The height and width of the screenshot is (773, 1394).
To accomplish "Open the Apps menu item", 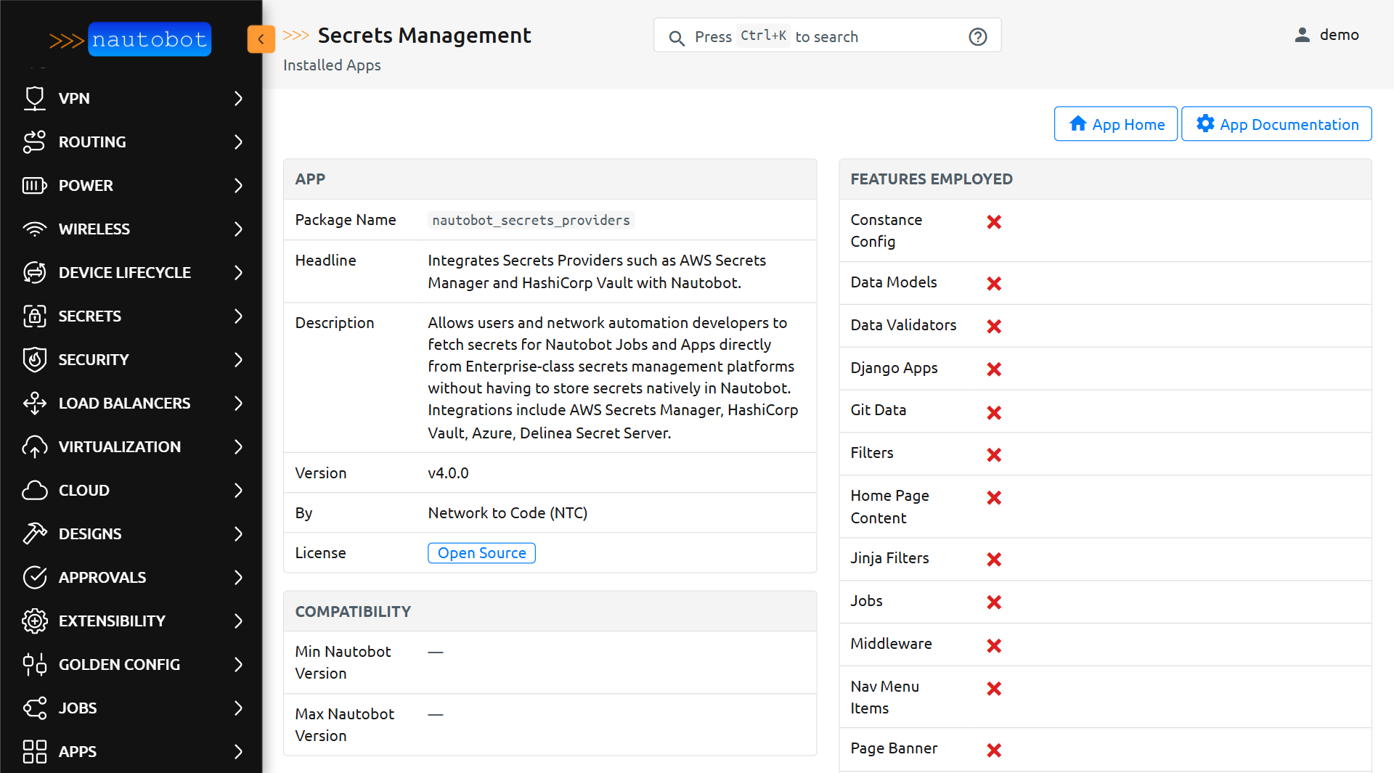I will [x=78, y=751].
